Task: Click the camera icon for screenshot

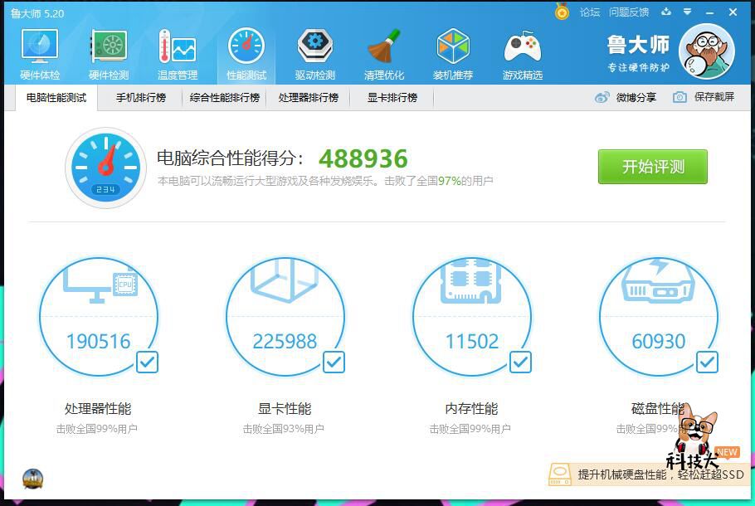Action: coord(679,97)
